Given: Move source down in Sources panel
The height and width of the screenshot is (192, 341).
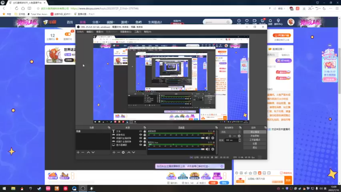Looking at the screenshot, I should (x=133, y=152).
